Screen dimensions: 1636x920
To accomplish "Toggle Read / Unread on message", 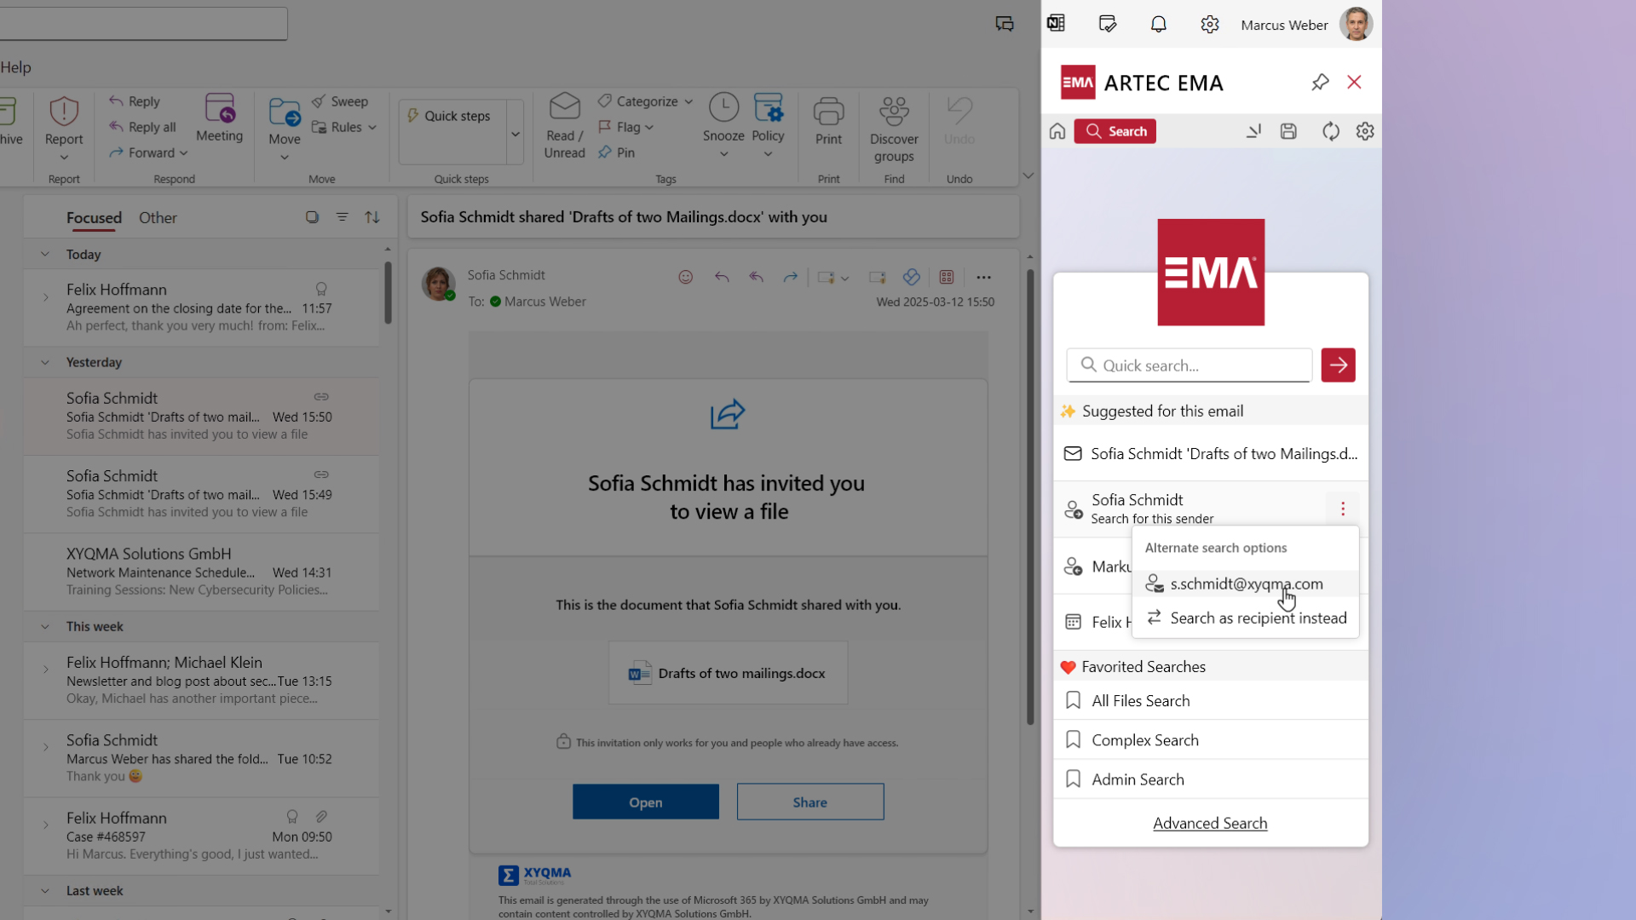I will pyautogui.click(x=564, y=128).
